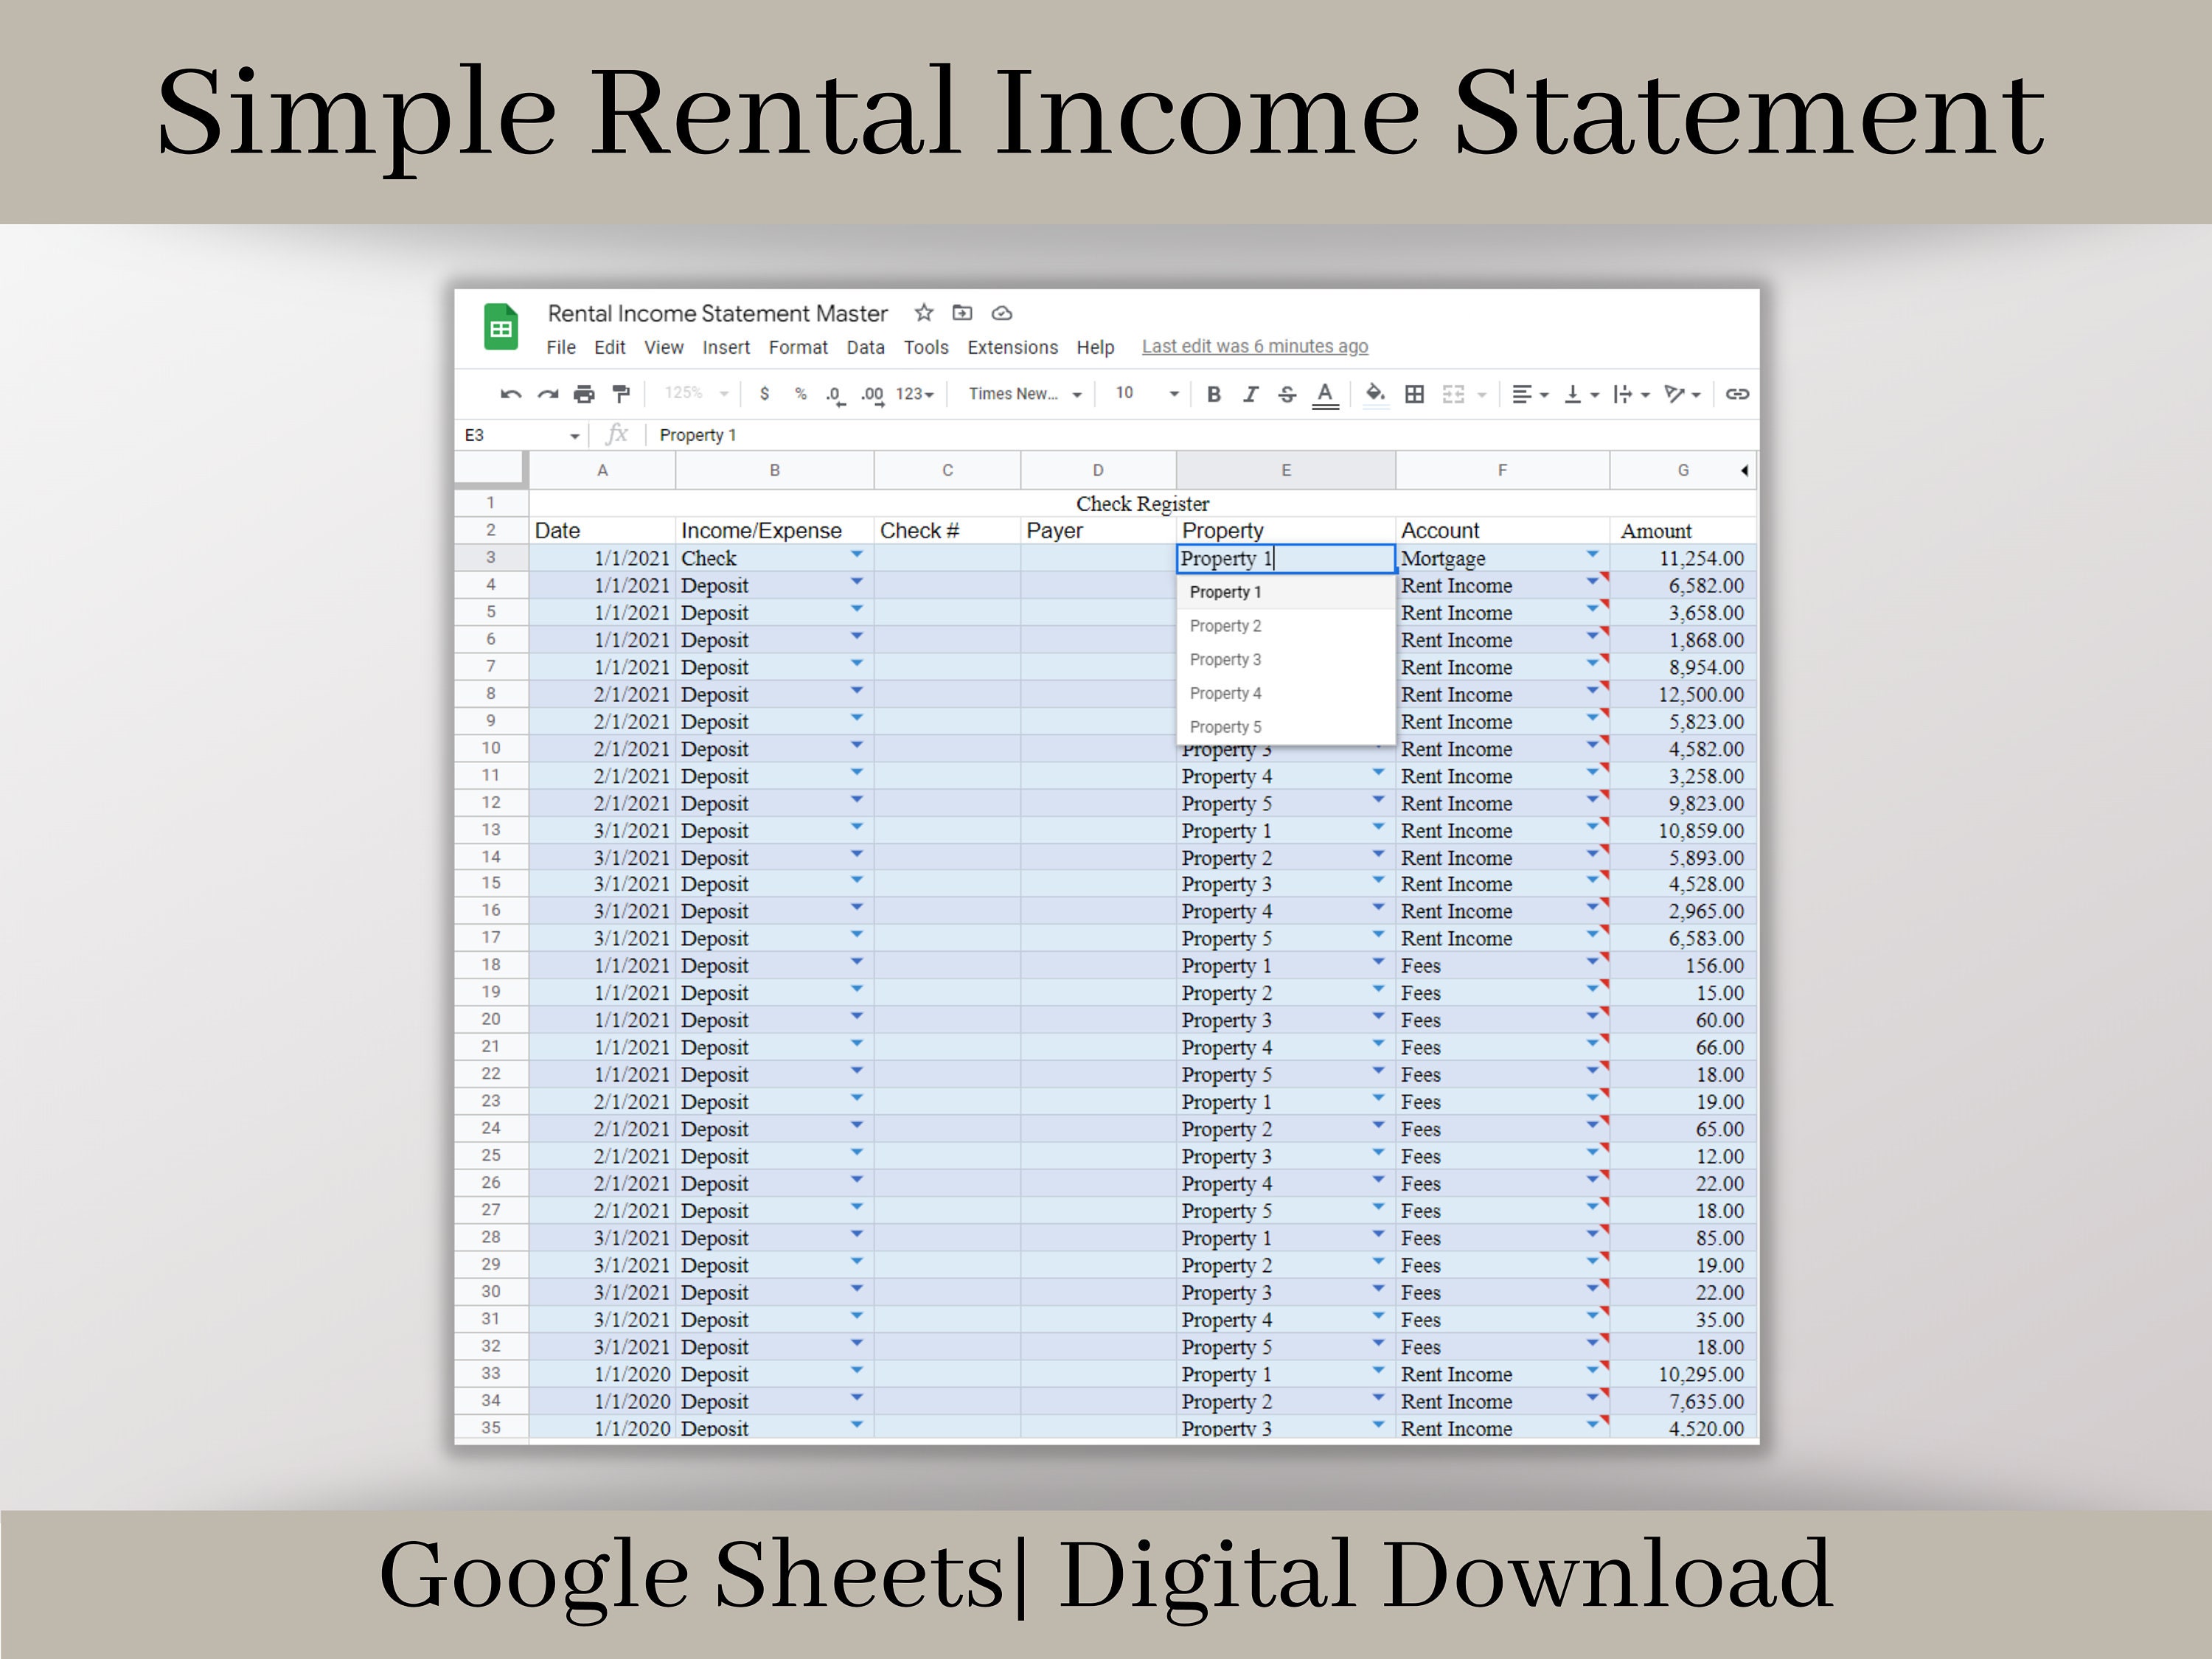The height and width of the screenshot is (1659, 2212).
Task: Select Property 4 from the open dropdown list
Action: click(1226, 693)
